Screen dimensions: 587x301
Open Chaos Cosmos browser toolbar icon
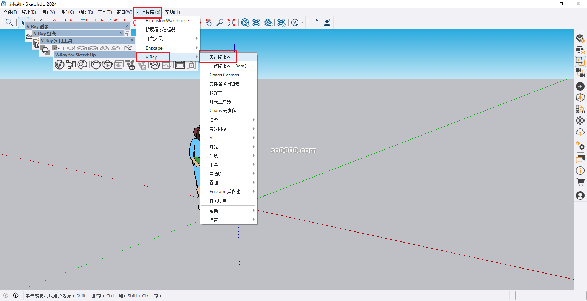[83, 65]
